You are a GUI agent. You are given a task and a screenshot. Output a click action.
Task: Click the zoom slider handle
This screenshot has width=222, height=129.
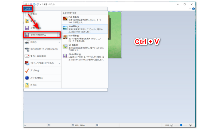(181, 125)
